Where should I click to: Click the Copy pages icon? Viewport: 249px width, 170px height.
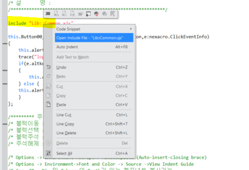pos(48,95)
